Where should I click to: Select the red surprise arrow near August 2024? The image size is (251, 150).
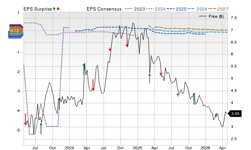tap(110, 49)
